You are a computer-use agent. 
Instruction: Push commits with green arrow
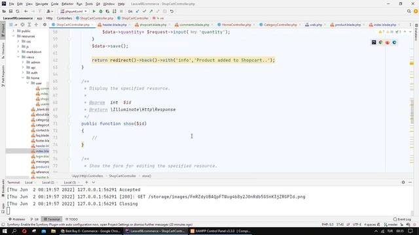[x=151, y=12]
